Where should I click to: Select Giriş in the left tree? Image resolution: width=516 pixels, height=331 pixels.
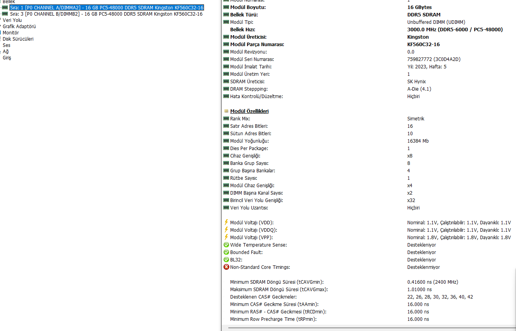(7, 58)
